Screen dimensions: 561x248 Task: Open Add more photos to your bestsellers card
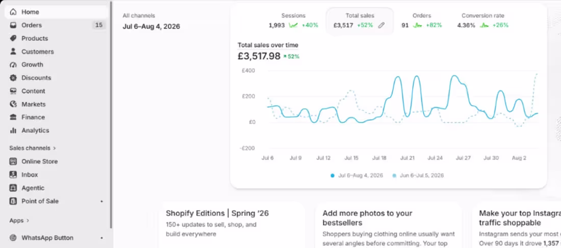[389, 225]
